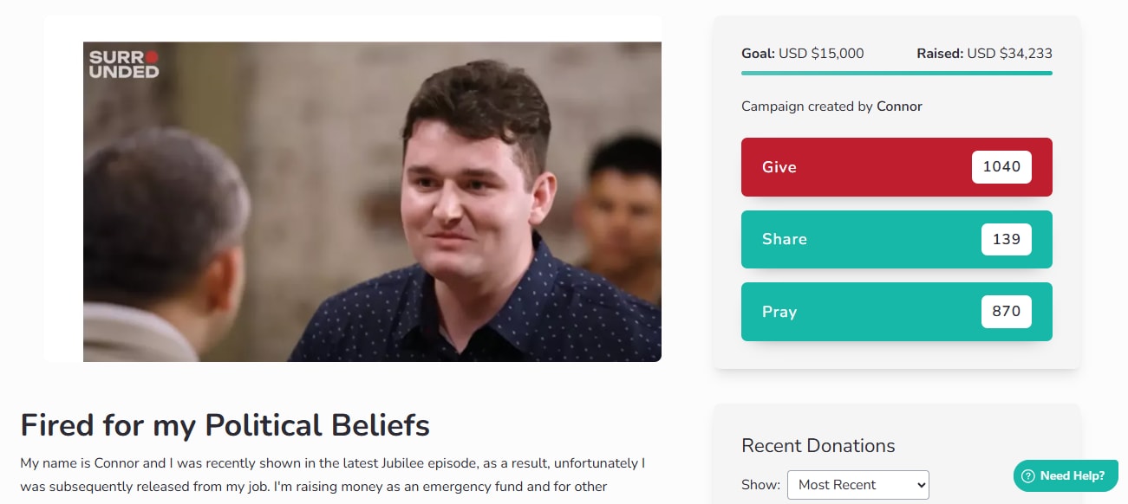The height and width of the screenshot is (504, 1128).
Task: Click the Show: label beside dropdown
Action: 761,485
